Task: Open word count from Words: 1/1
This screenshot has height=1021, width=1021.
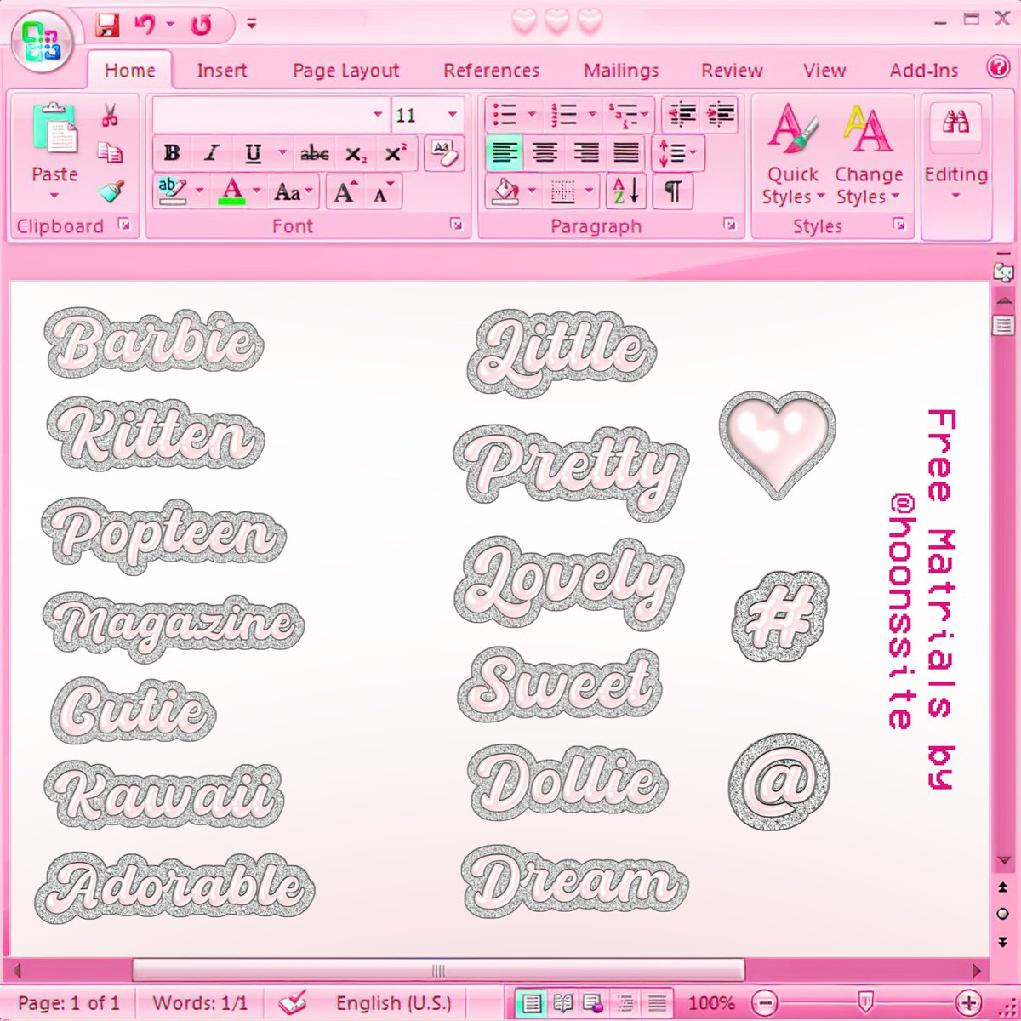Action: (200, 1002)
